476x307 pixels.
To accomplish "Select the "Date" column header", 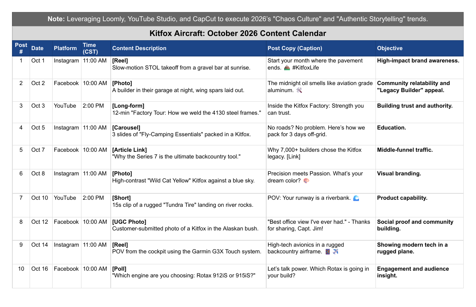I will [x=41, y=48].
